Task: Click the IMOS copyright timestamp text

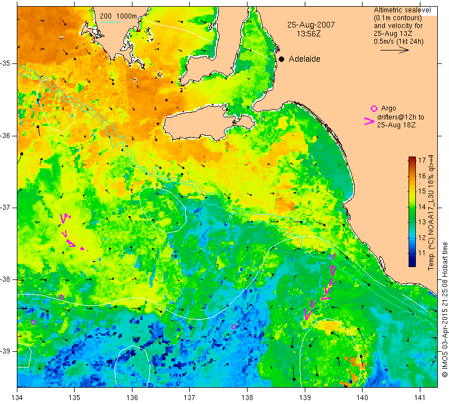Action: 445,309
